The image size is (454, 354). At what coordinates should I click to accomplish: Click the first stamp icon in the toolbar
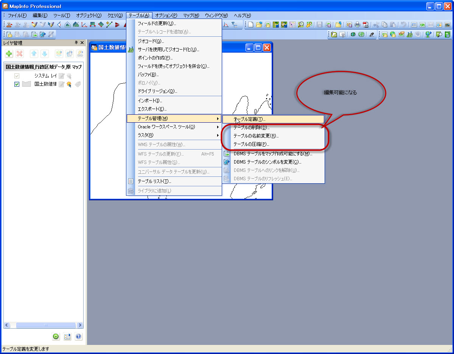[9, 25]
